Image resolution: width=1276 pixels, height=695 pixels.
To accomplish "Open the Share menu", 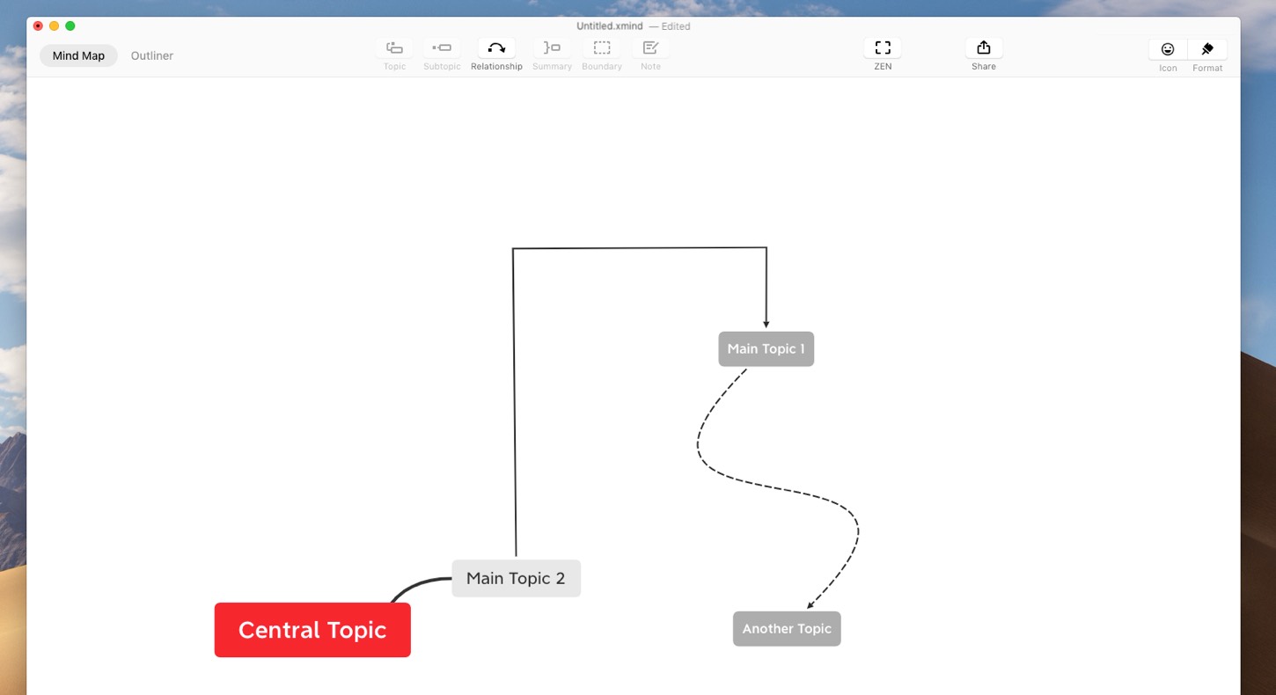I will (984, 48).
